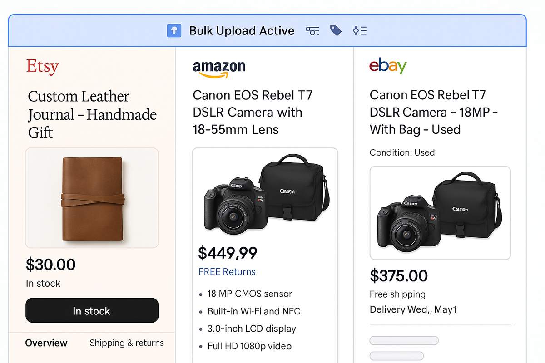This screenshot has width=545, height=363.
Task: Open the filter options icon in the upload bar
Action: coord(312,31)
